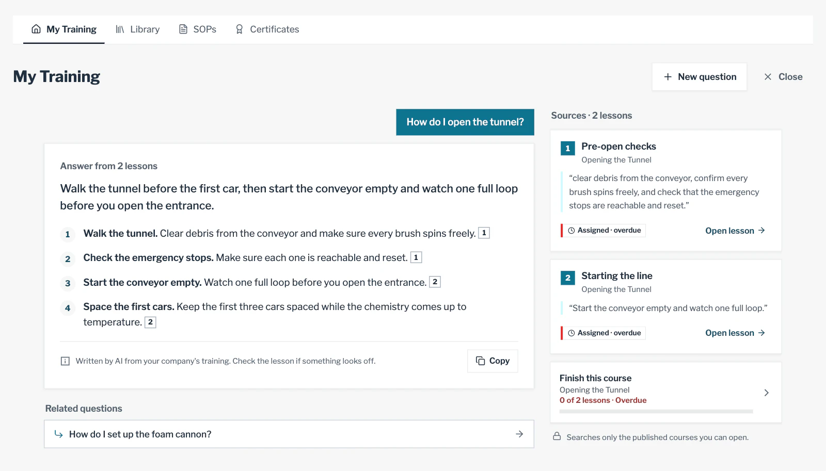826x471 pixels.
Task: Click citation 2 after Start the conveyor step
Action: [435, 282]
